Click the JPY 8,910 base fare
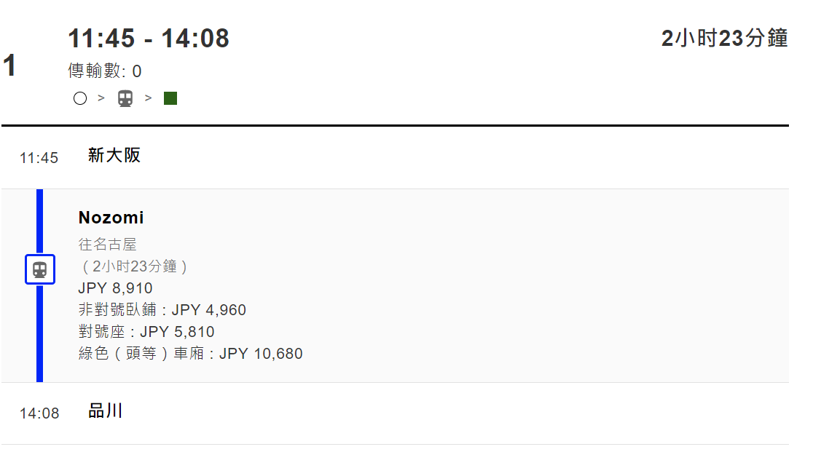This screenshot has height=452, width=813. [x=115, y=288]
